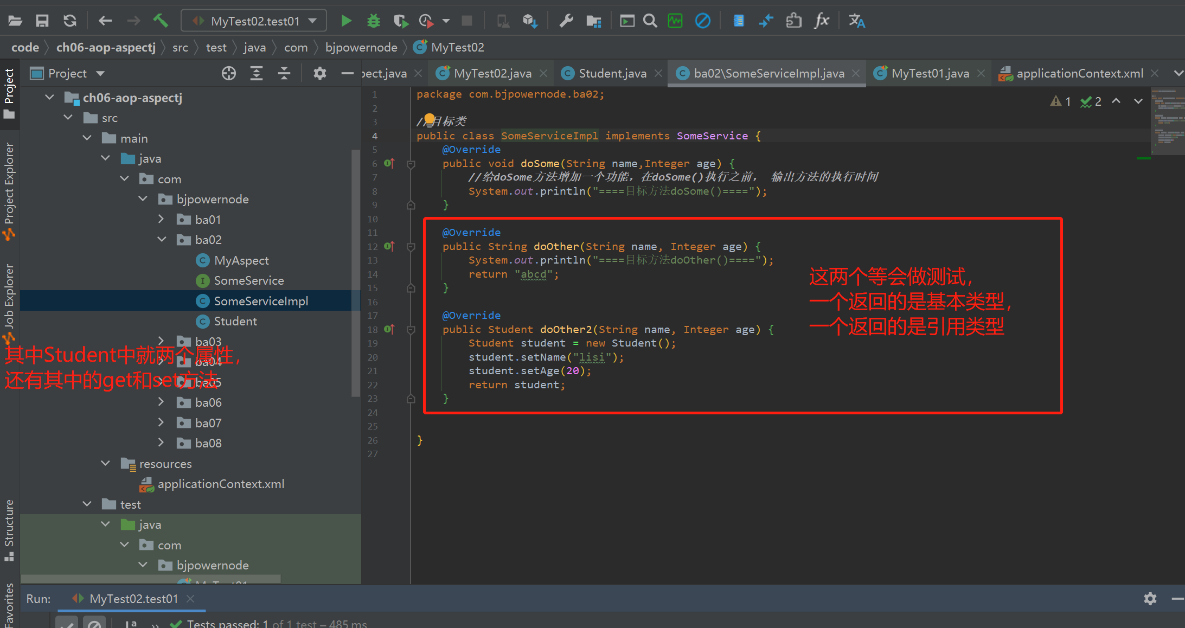1185x628 pixels.
Task: Click bjpowernode in the breadcrumb path
Action: click(361, 47)
